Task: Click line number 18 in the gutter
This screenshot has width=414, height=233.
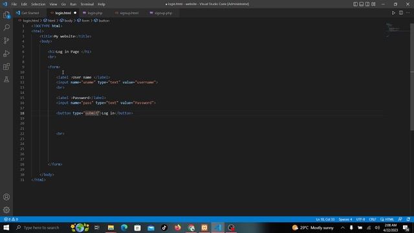Action: [x=23, y=113]
